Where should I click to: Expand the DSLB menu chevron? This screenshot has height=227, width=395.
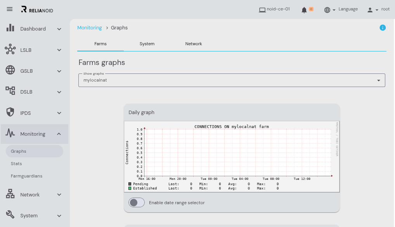(59, 92)
